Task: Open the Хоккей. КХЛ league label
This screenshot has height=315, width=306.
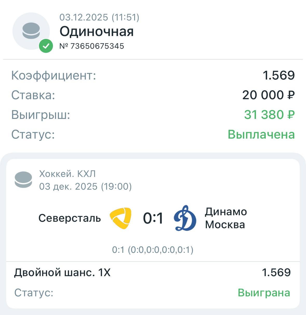Action: [x=67, y=174]
